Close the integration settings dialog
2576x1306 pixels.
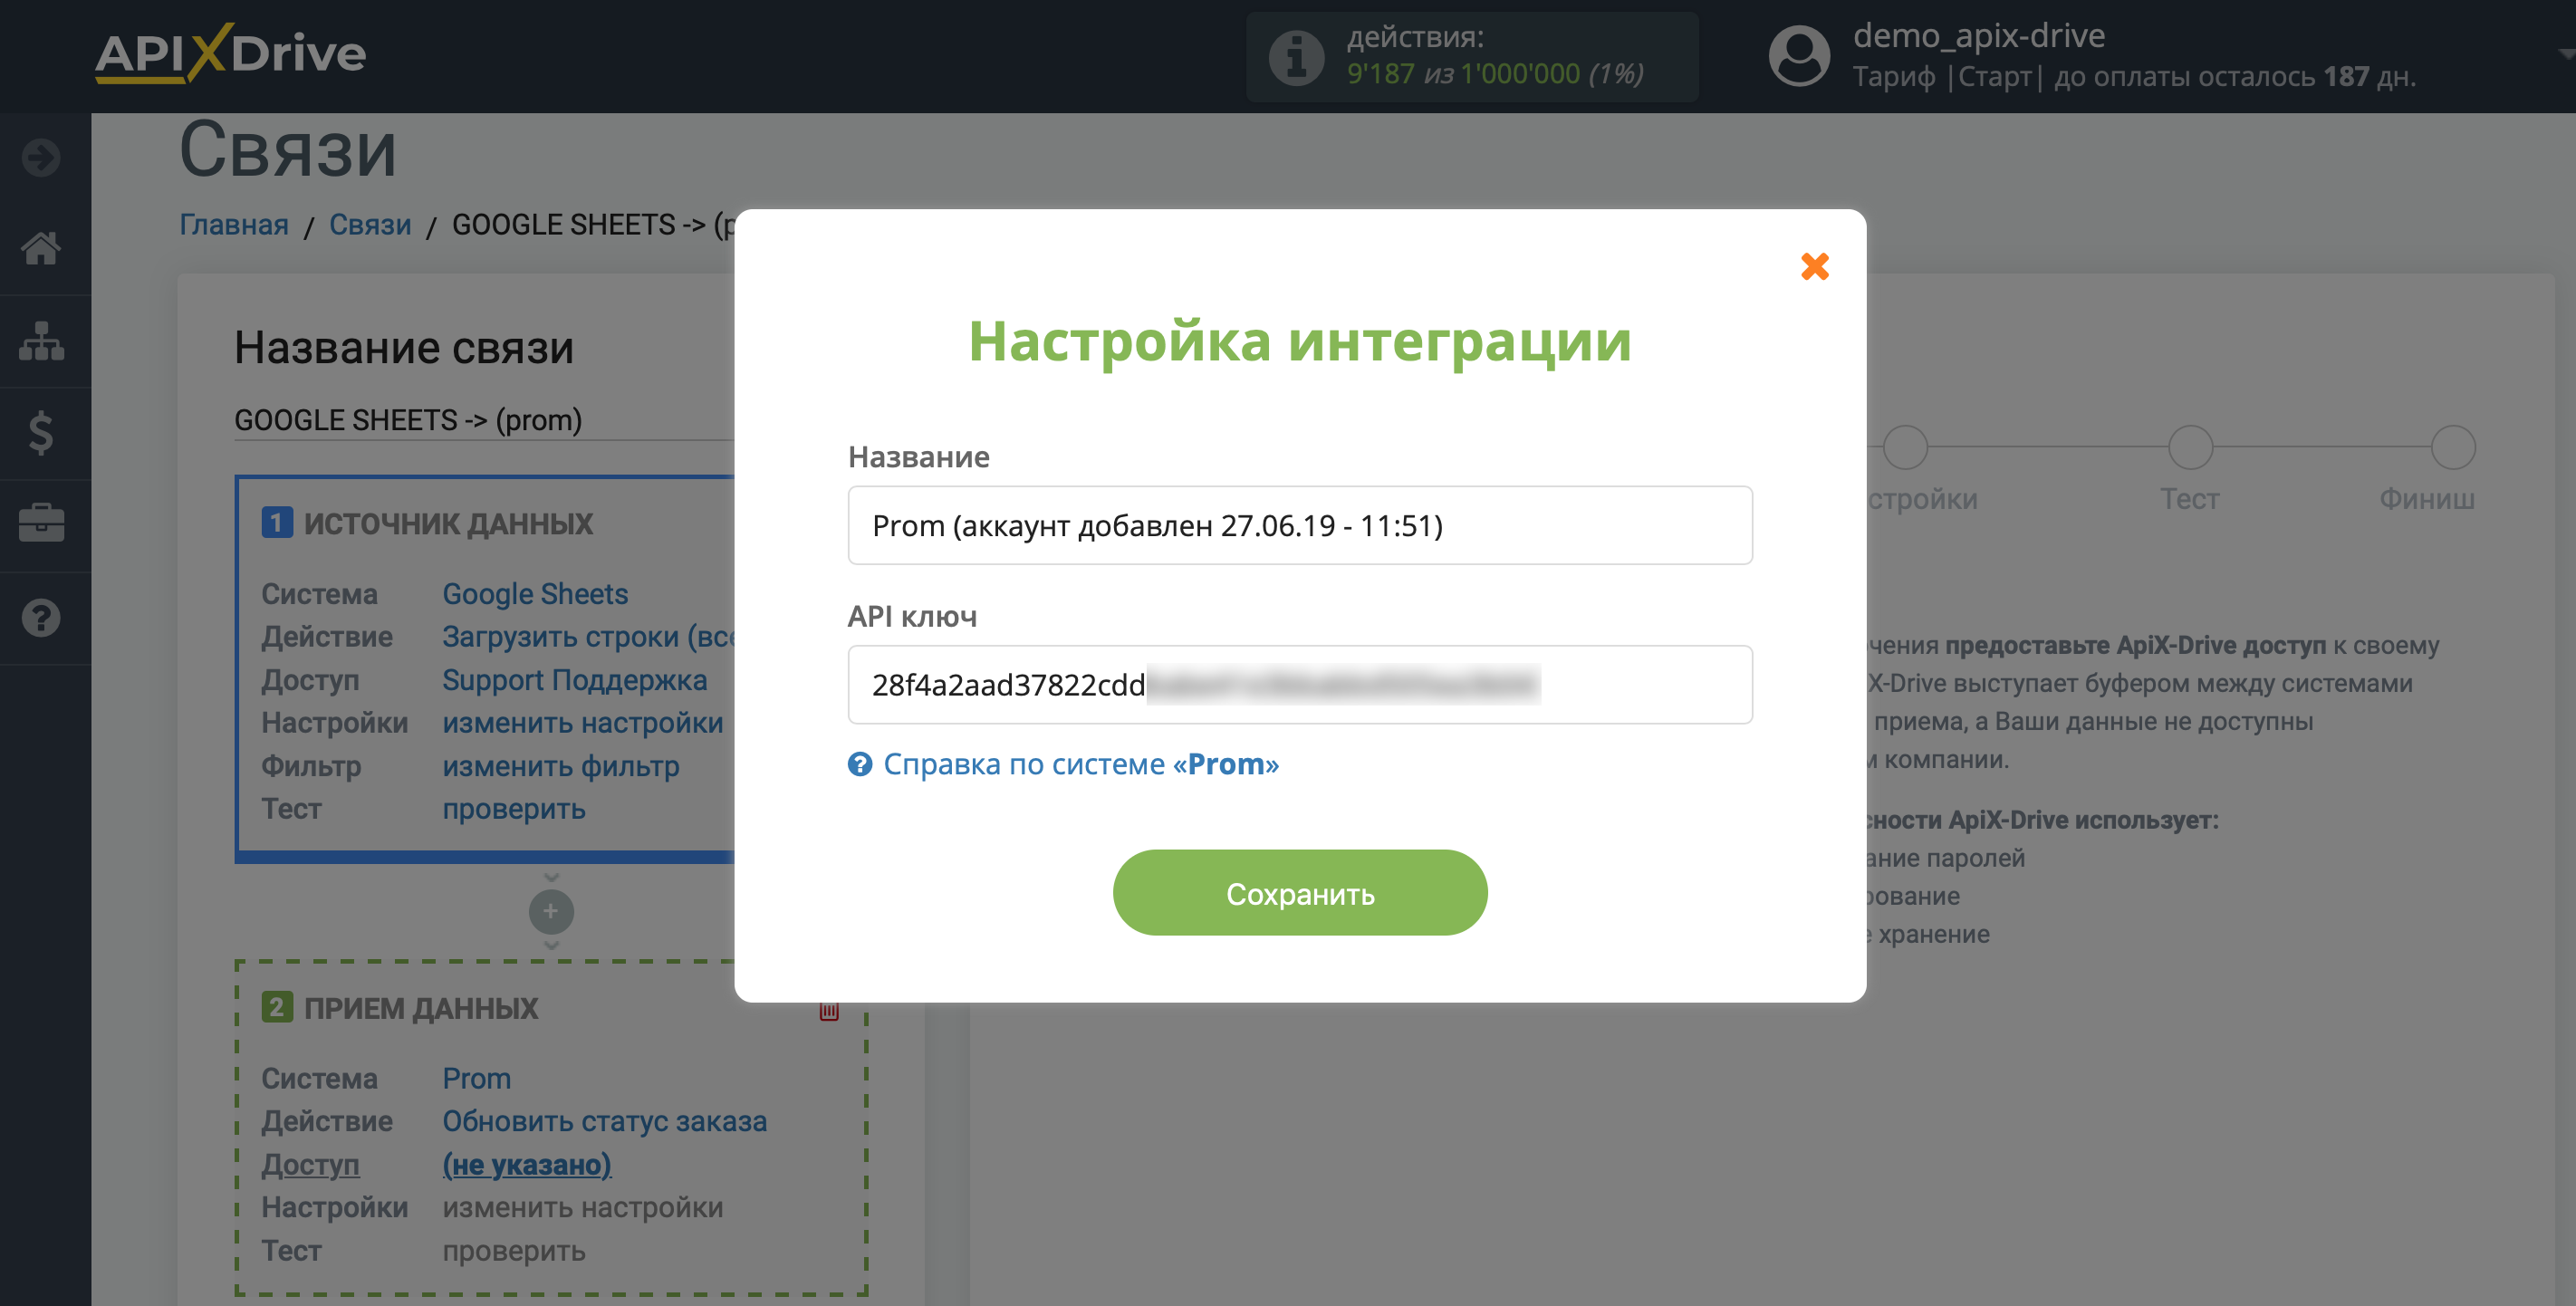tap(1814, 266)
